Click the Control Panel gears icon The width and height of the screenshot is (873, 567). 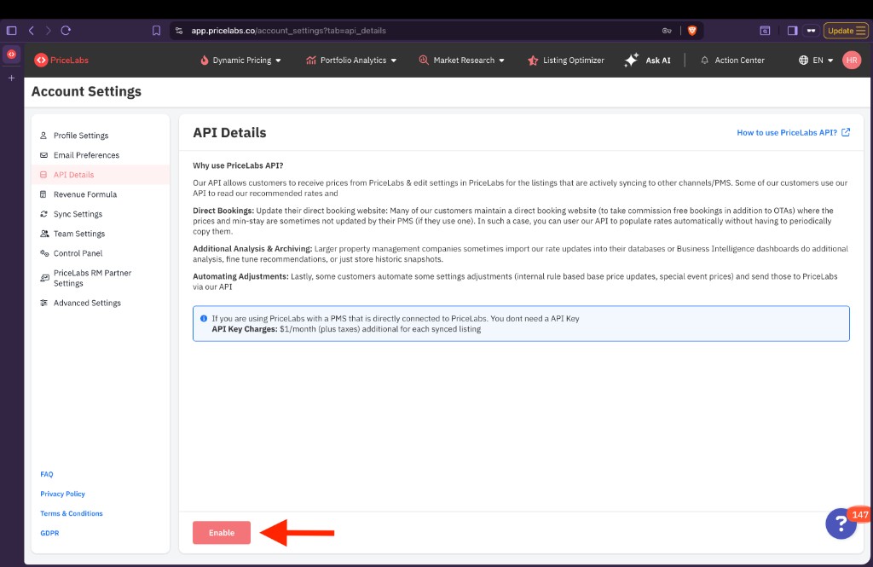pos(44,253)
